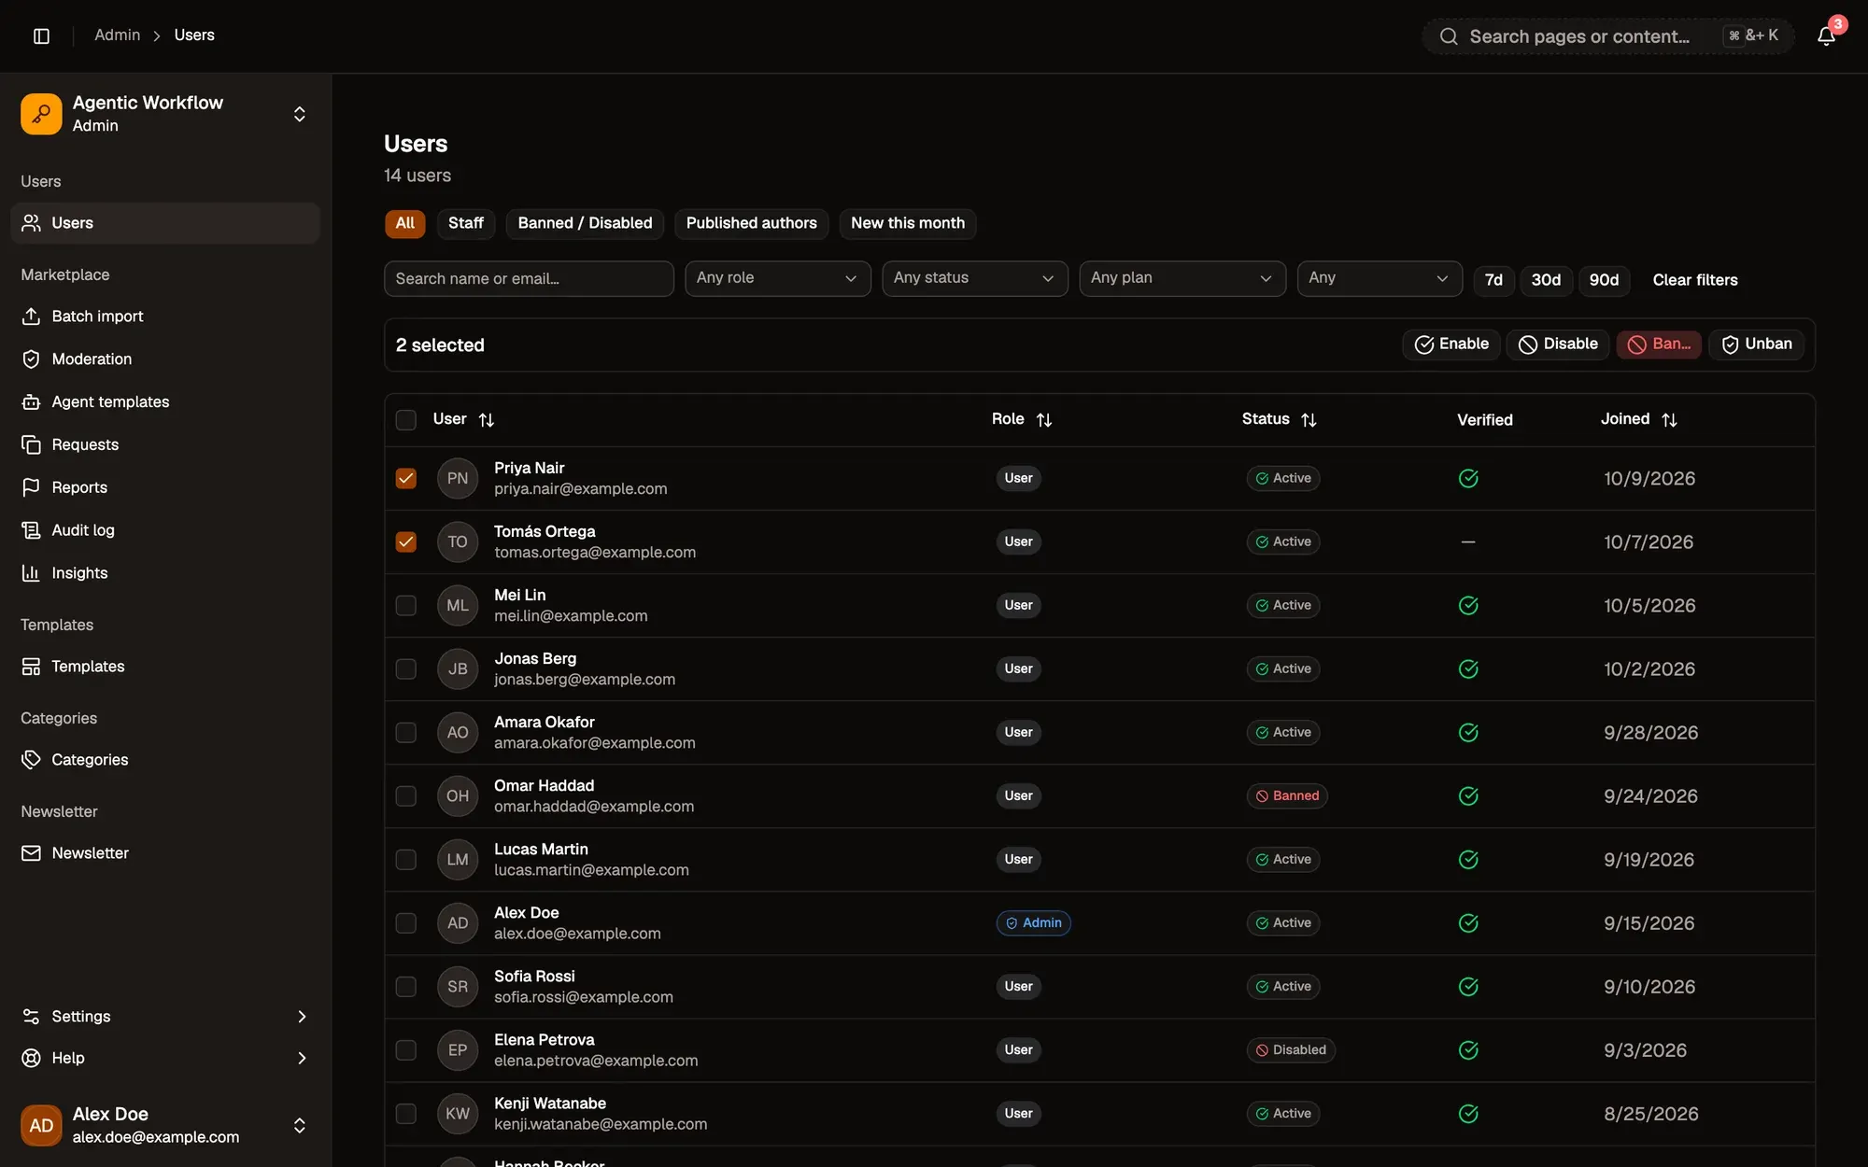The image size is (1868, 1167).
Task: Open Agent templates bot icon
Action: pyautogui.click(x=31, y=402)
